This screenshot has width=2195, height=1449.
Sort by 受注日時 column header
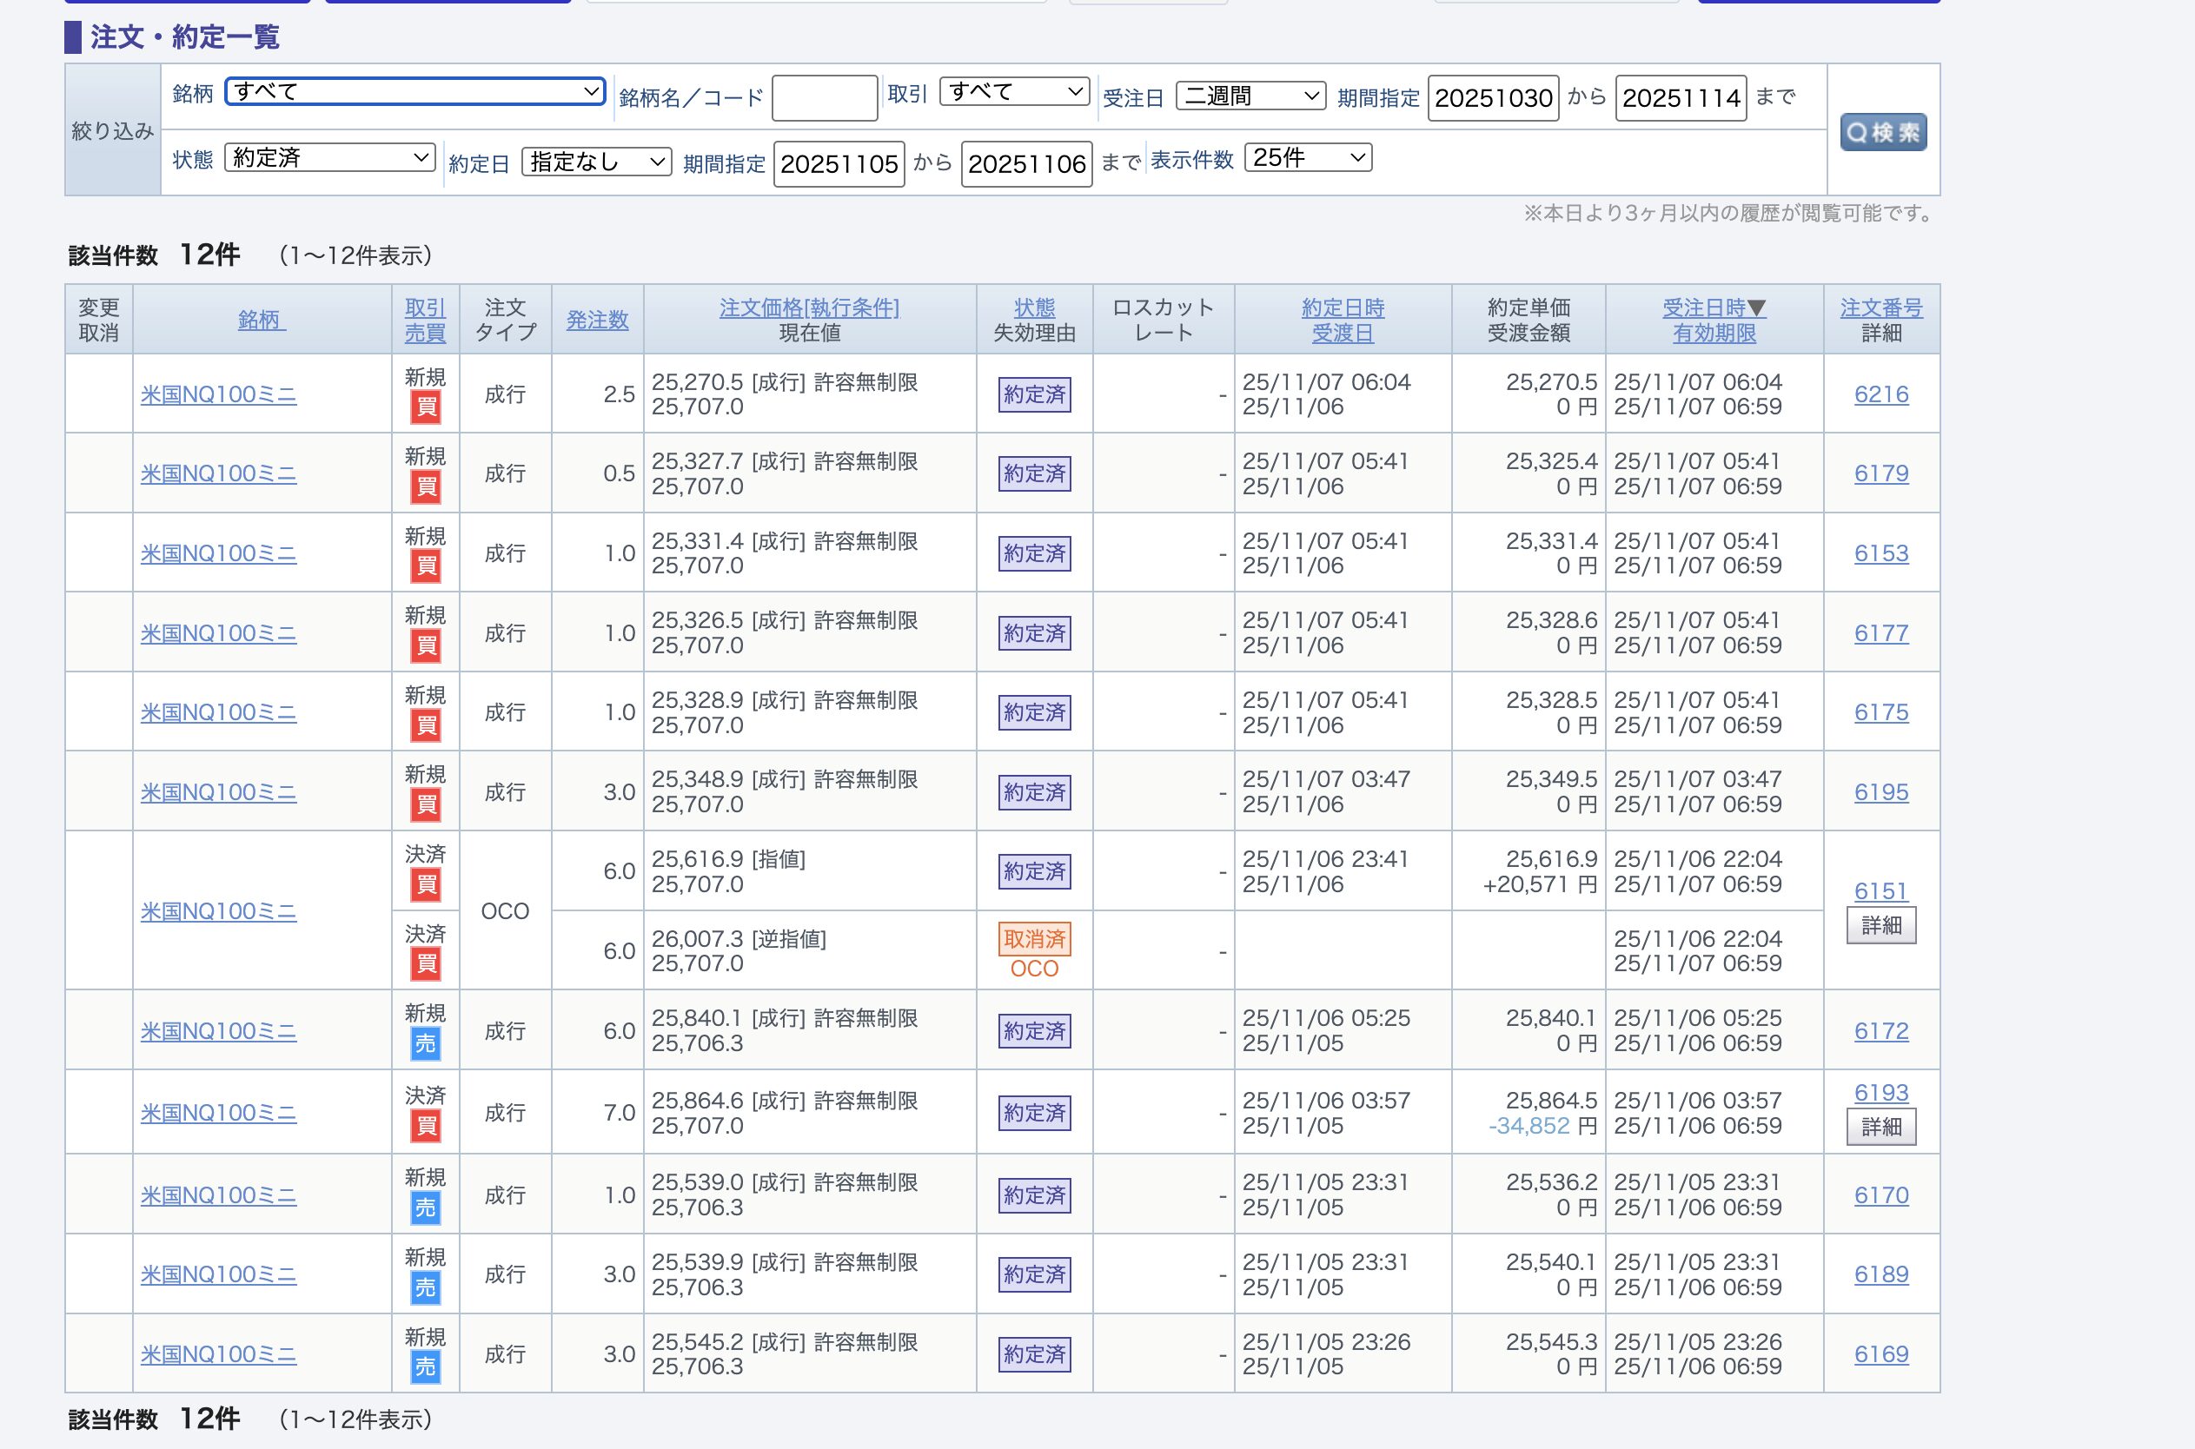pos(1713,308)
